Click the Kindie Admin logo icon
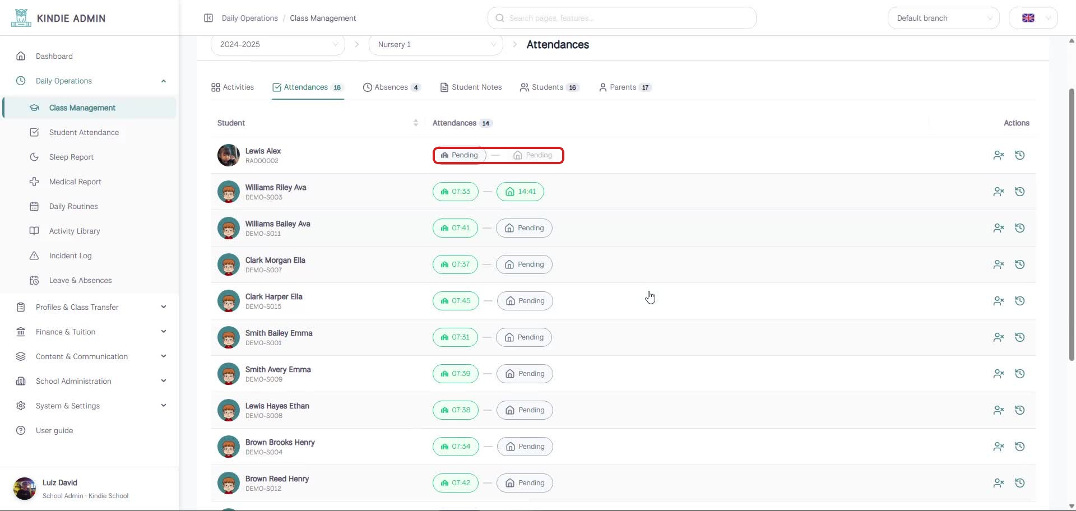The width and height of the screenshot is (1076, 511). click(21, 18)
